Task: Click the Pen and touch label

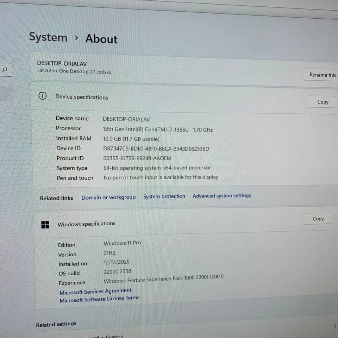Action: (75, 178)
